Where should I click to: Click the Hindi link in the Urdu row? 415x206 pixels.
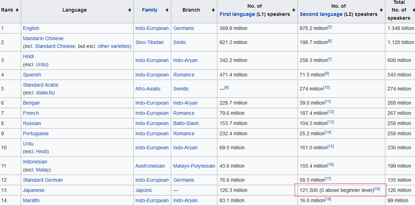[41, 151]
